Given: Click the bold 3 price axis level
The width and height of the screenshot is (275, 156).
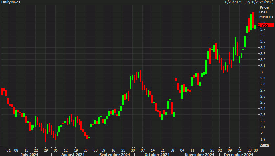Looking at the screenshot, I should tap(261, 72).
